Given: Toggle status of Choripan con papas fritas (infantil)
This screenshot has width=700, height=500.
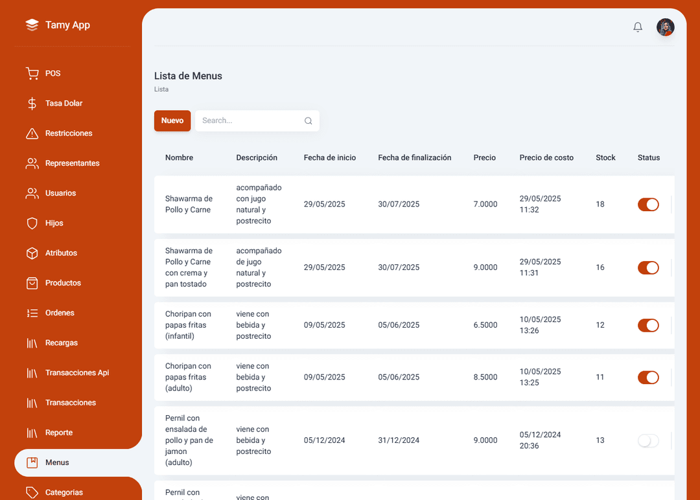Looking at the screenshot, I should pos(648,325).
